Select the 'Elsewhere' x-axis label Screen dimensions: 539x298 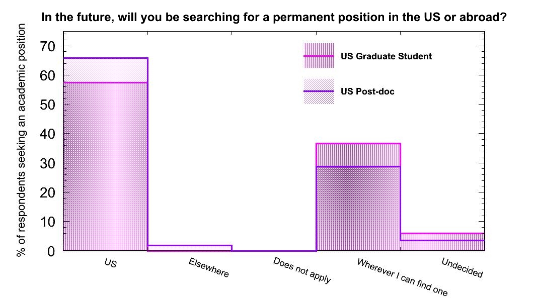(209, 268)
